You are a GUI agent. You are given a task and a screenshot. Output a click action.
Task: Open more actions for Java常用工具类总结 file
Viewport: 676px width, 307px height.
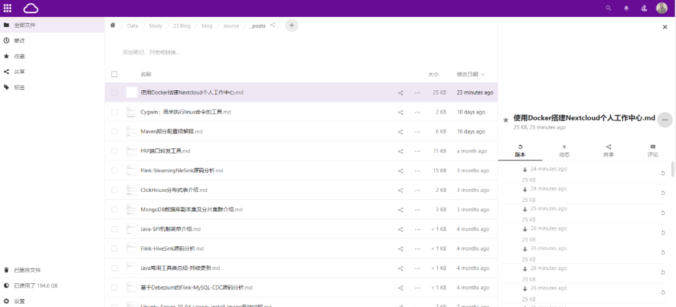tap(417, 268)
